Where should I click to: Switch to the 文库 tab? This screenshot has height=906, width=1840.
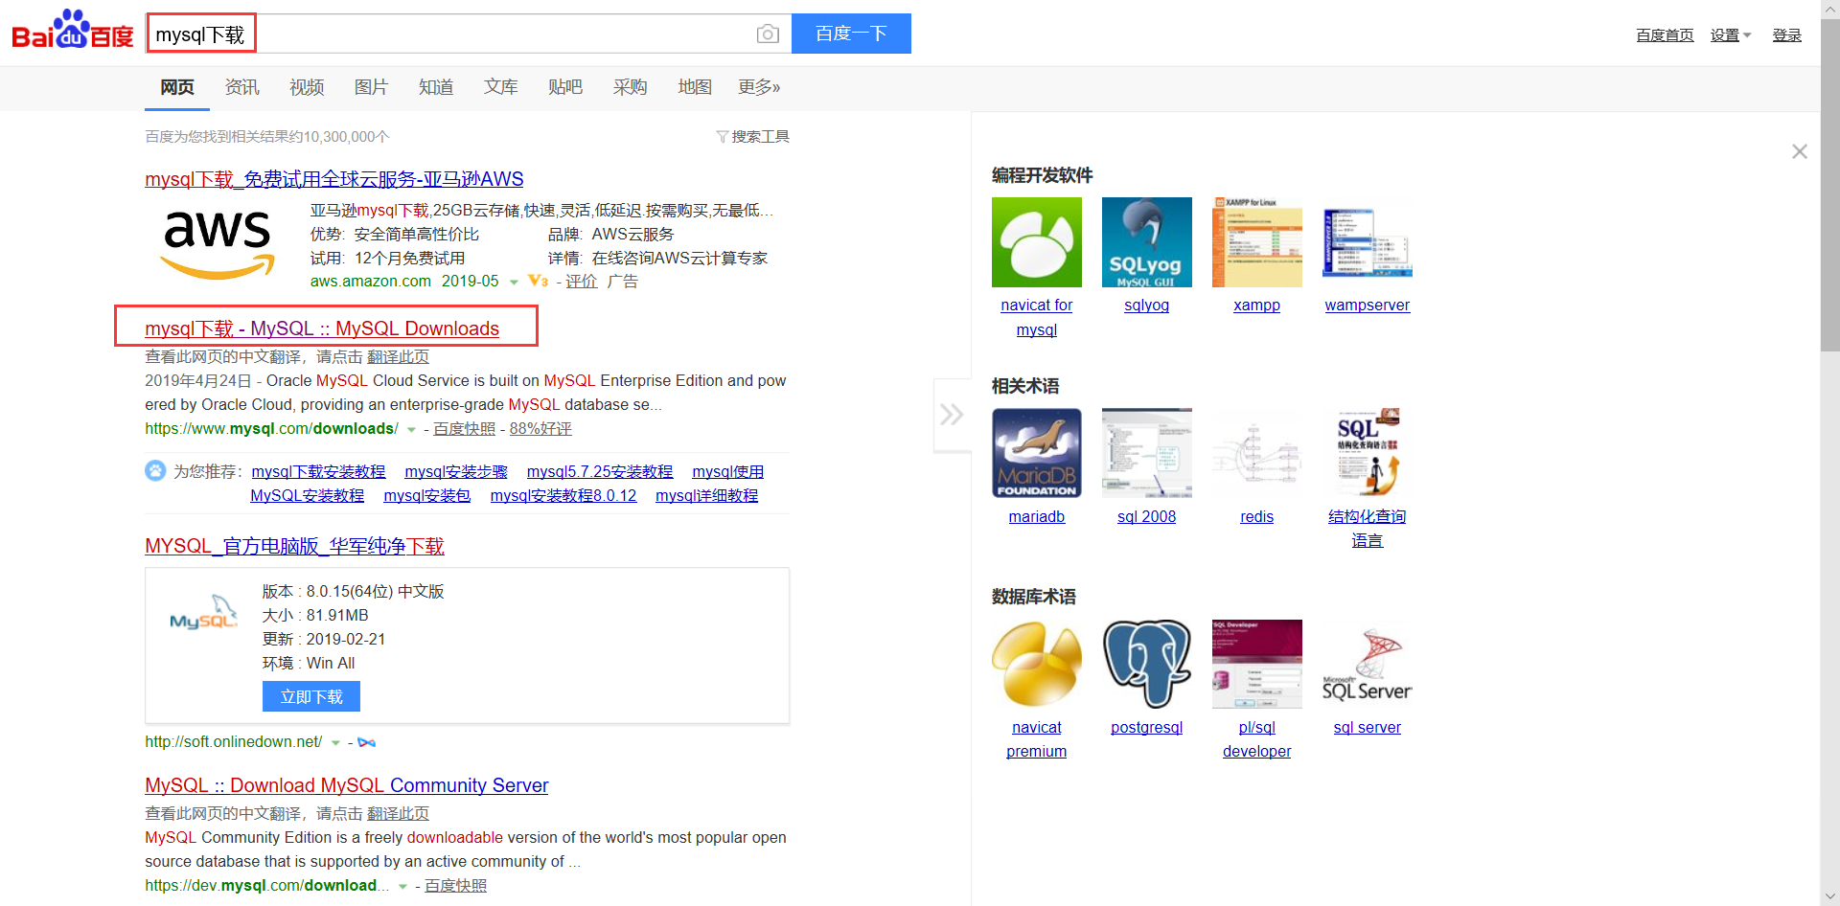coord(501,87)
